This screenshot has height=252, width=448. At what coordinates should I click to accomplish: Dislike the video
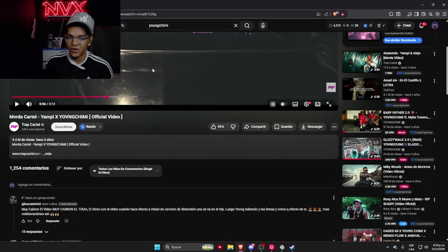pyautogui.click(x=233, y=127)
